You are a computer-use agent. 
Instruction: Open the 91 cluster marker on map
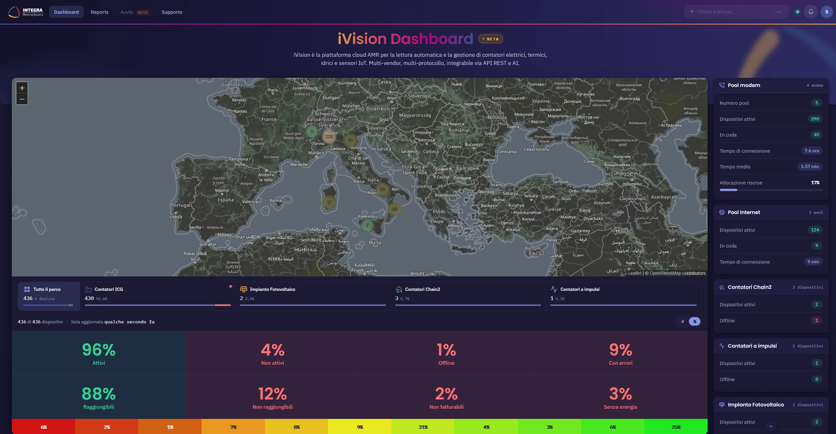click(x=350, y=140)
